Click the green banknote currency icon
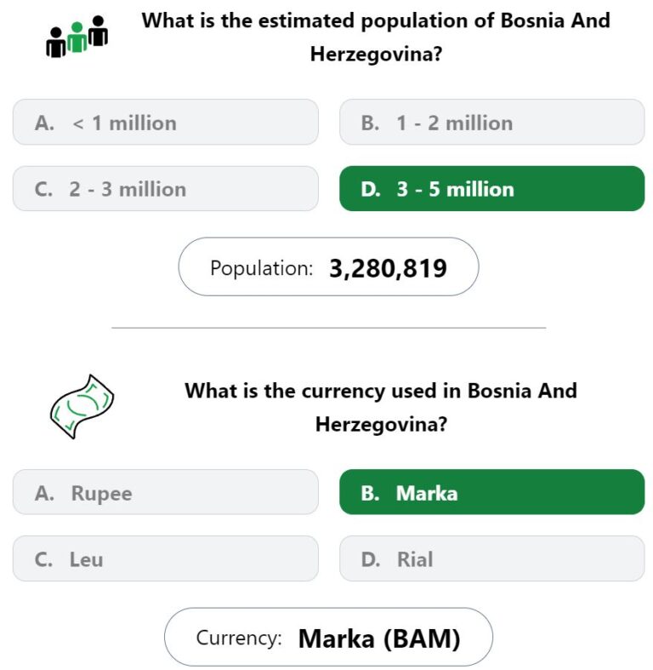Screen dimensions: 653x670 pyautogui.click(x=82, y=406)
